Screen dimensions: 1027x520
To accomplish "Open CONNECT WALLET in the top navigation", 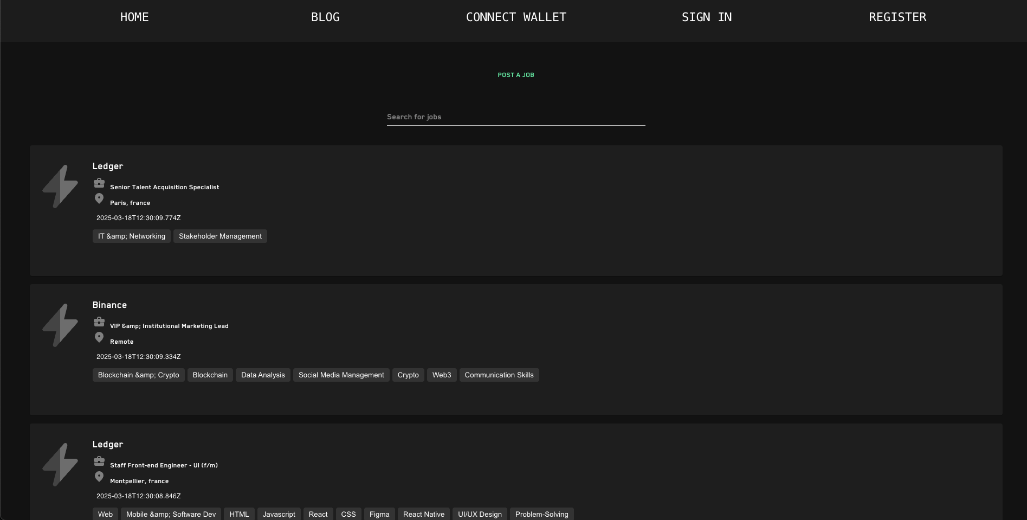I will coord(516,17).
